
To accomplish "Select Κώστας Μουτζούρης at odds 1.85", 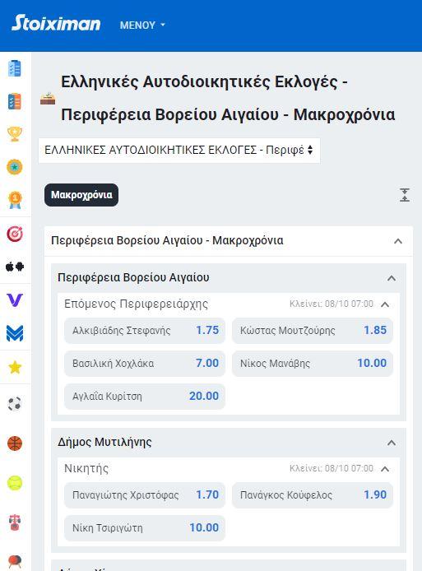I will (x=313, y=330).
